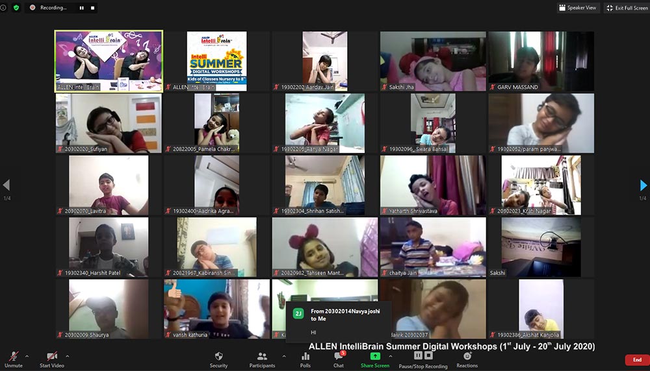This screenshot has height=371, width=650.
Task: Select 19302205_Aanya Nagar video tile
Action: 325,123
